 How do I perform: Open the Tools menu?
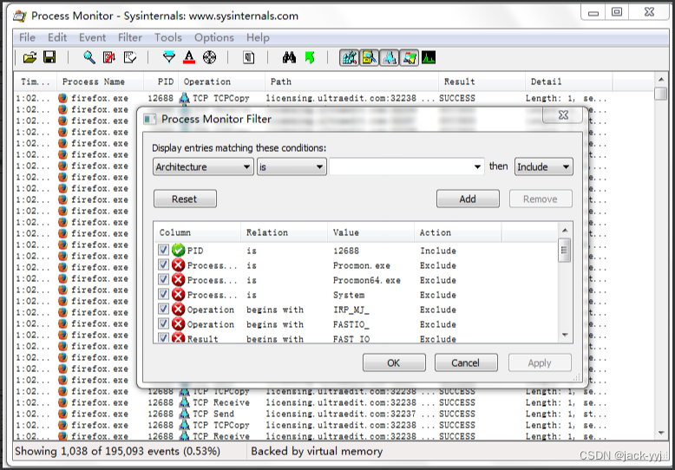[x=168, y=37]
